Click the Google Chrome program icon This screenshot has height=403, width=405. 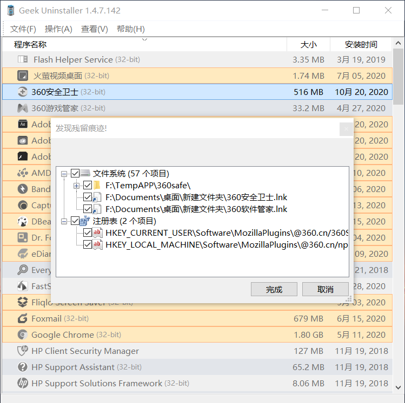tap(23, 334)
